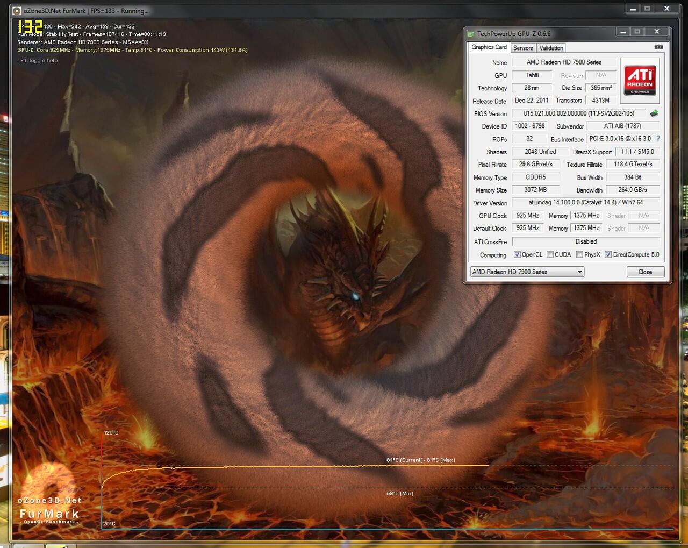Click the Name field AMD Radeon HD 7900 Series
Image resolution: width=688 pixels, height=548 pixels.
[x=564, y=62]
